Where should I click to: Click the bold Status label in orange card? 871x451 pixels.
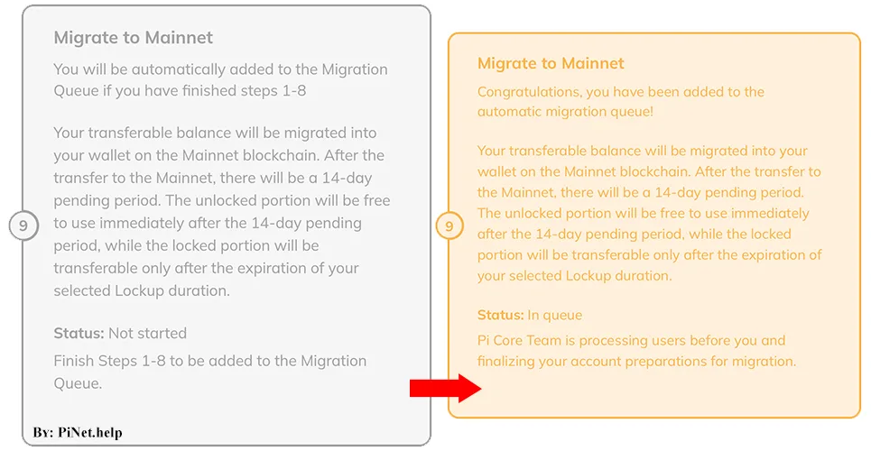[x=500, y=315]
